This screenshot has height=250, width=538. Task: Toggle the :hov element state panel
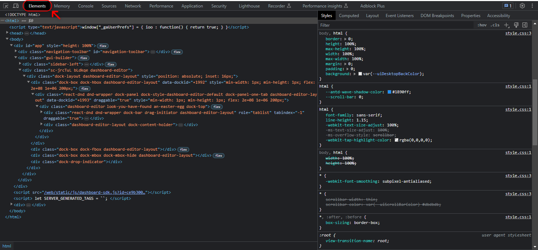click(482, 25)
